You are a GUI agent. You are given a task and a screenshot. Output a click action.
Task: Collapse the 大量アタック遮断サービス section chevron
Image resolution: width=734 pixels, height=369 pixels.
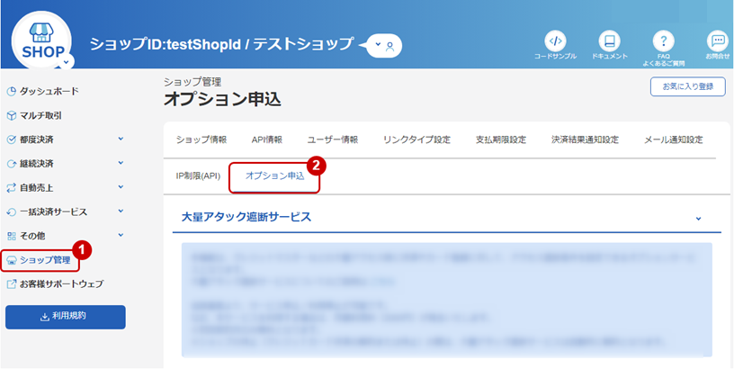(698, 218)
